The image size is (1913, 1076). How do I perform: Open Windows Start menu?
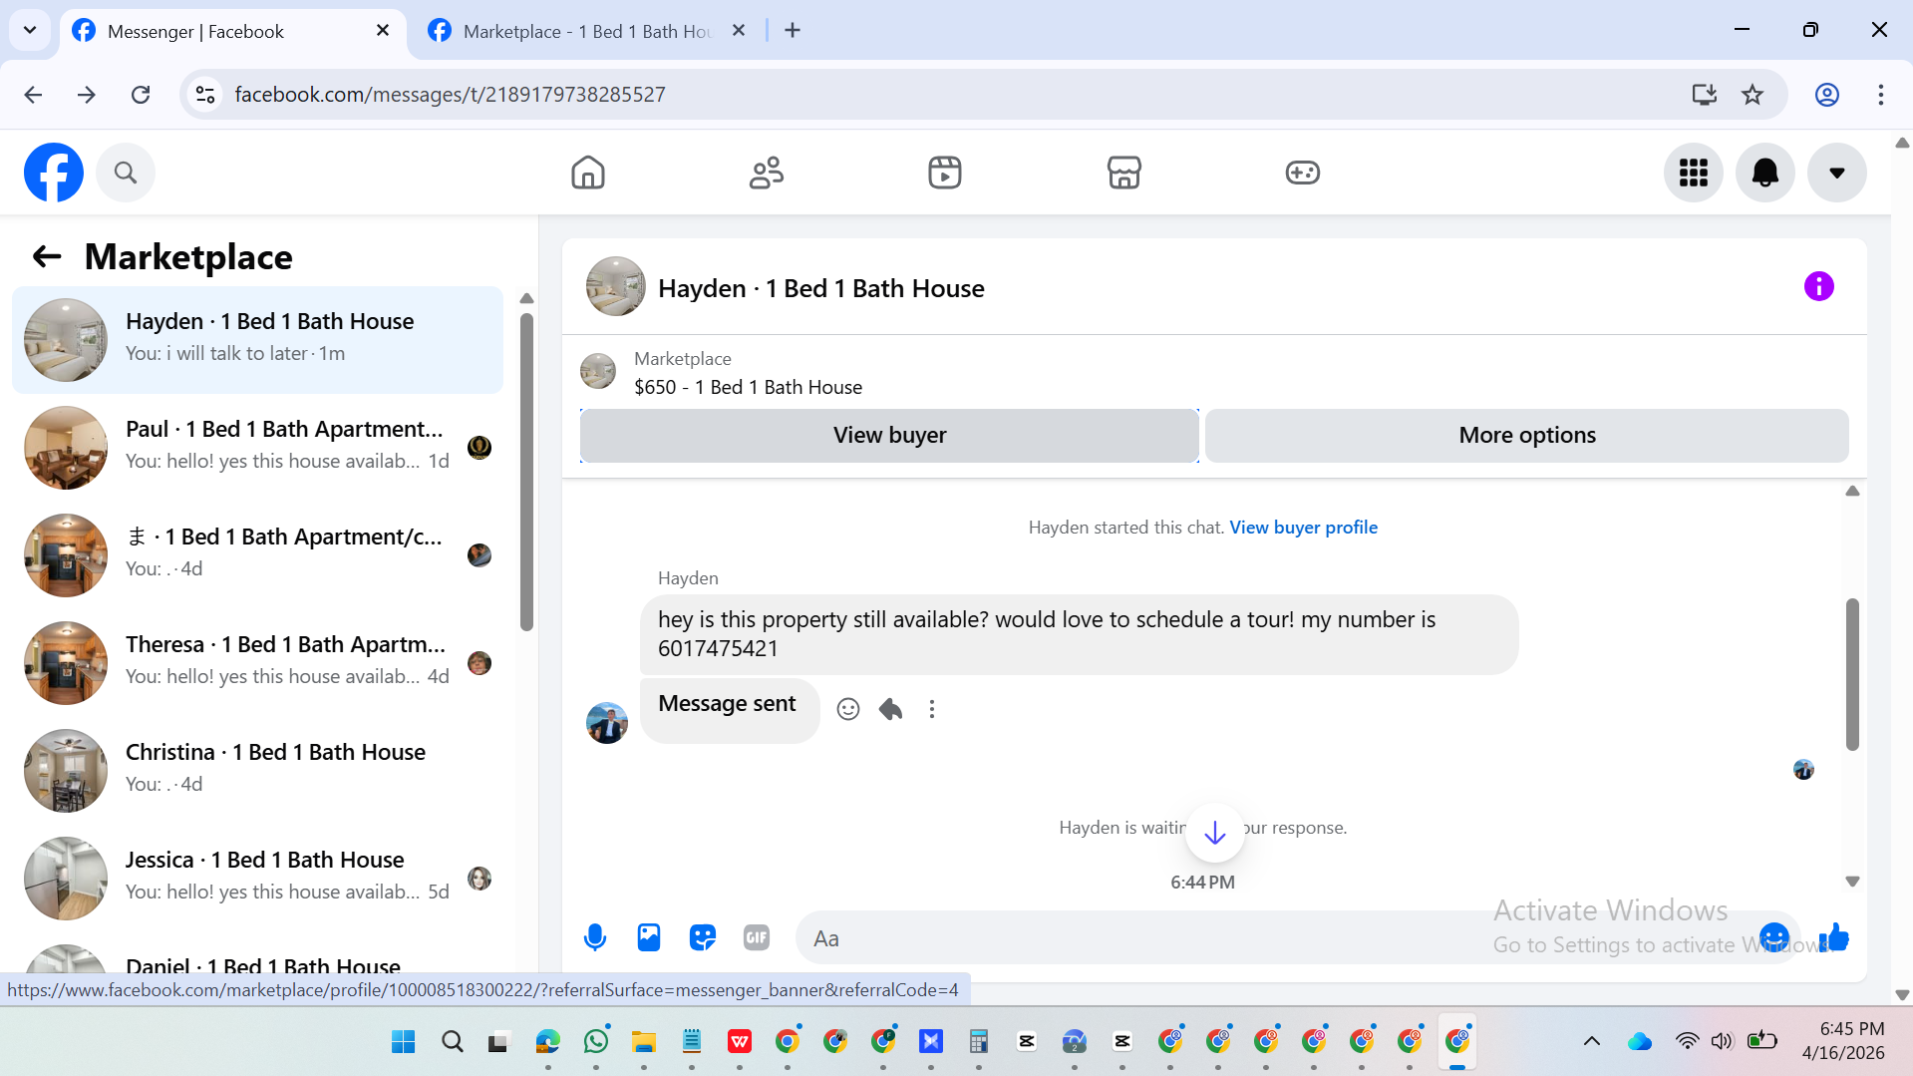pos(404,1042)
